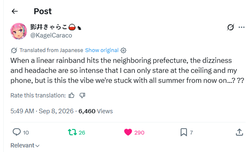
Task: Open translation settings gear icon
Action: [x=123, y=50]
